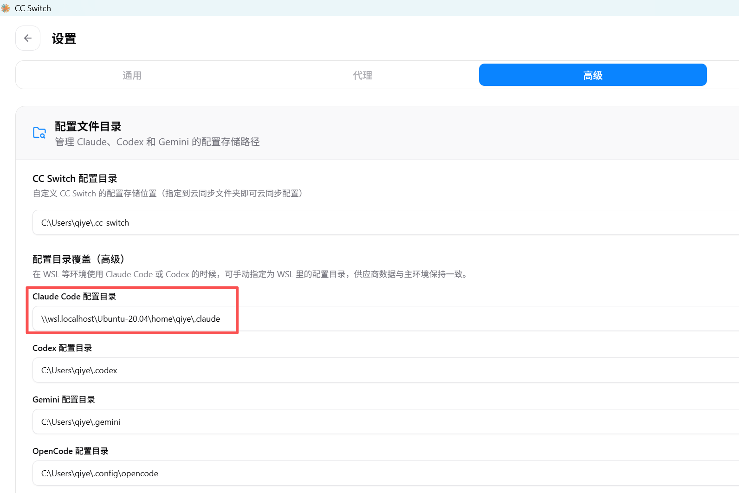Select the 高级 tab
Image resolution: width=739 pixels, height=493 pixels.
pyautogui.click(x=592, y=75)
